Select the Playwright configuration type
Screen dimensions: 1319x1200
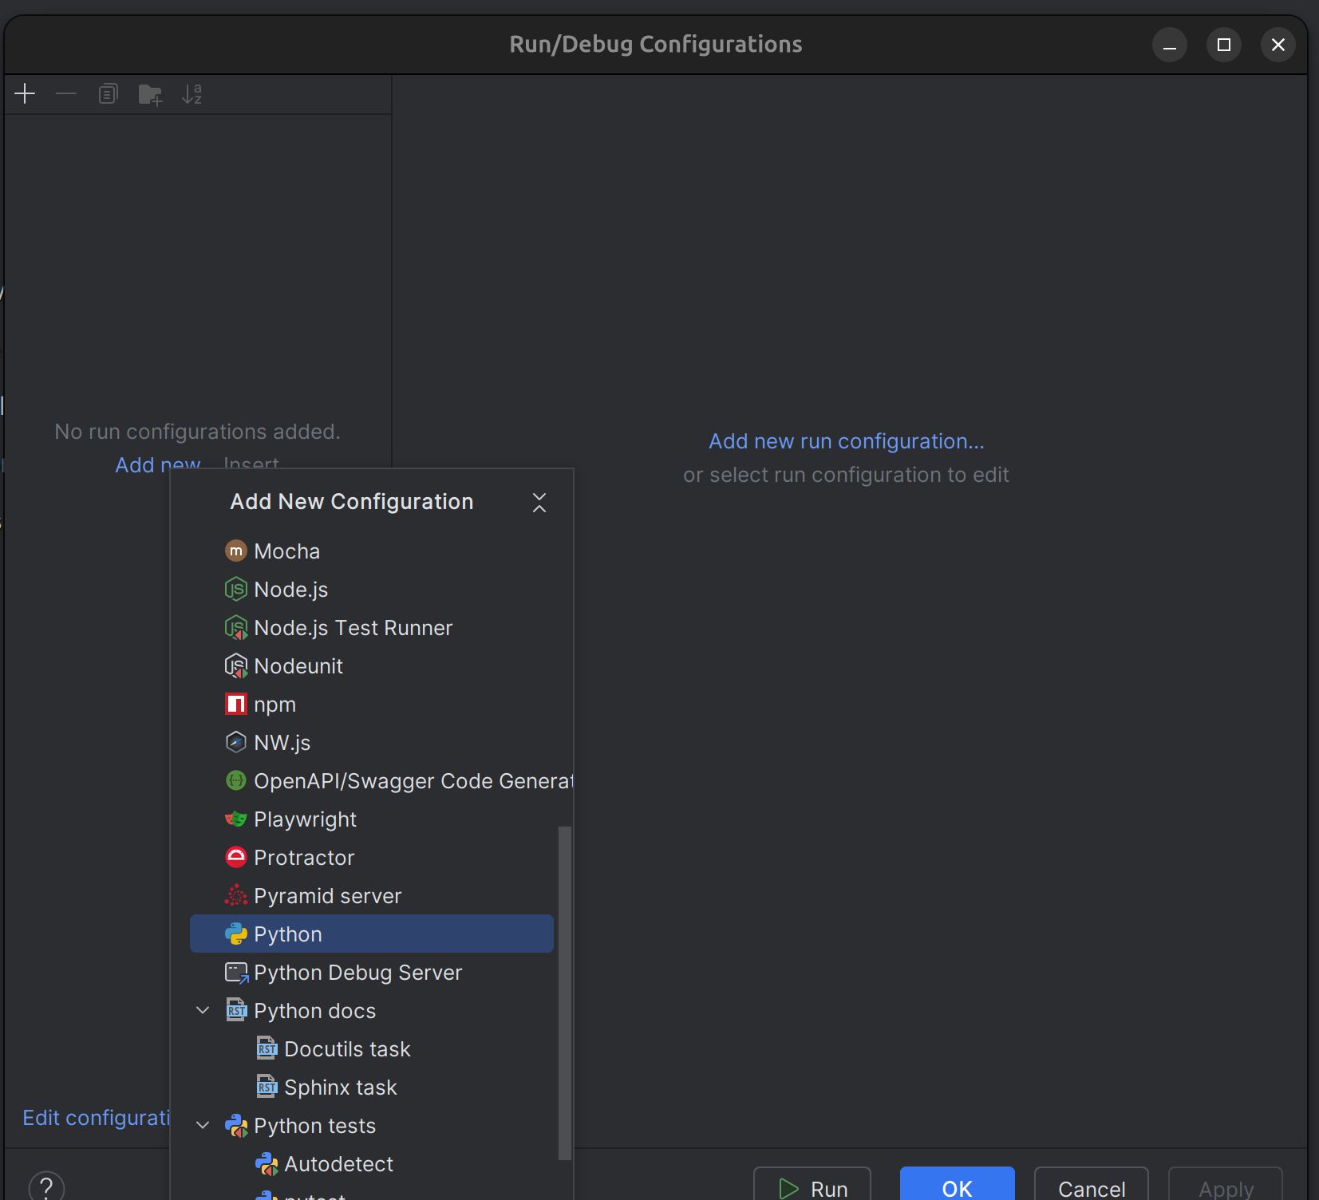click(305, 819)
